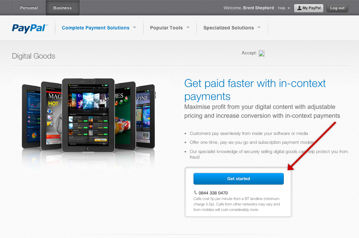359x238 pixels.
Task: Click the 'Maximise profit from your digital content' paragraph
Action: [262, 111]
